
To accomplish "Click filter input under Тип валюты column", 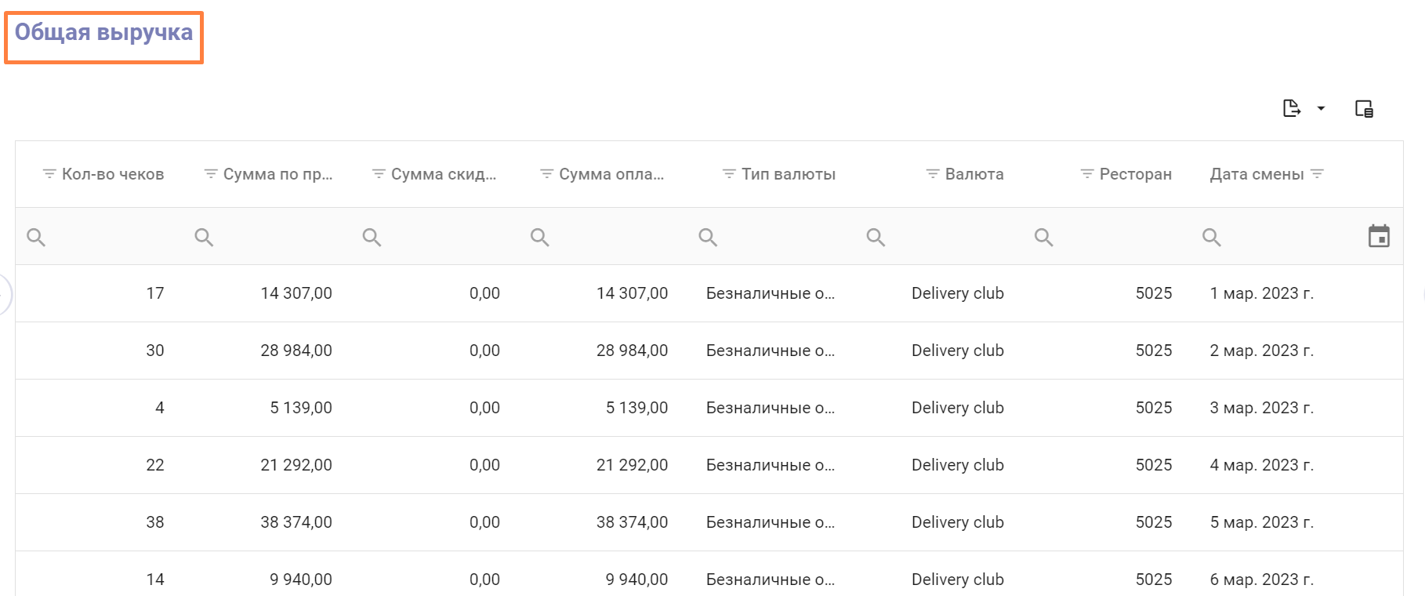I will point(784,237).
